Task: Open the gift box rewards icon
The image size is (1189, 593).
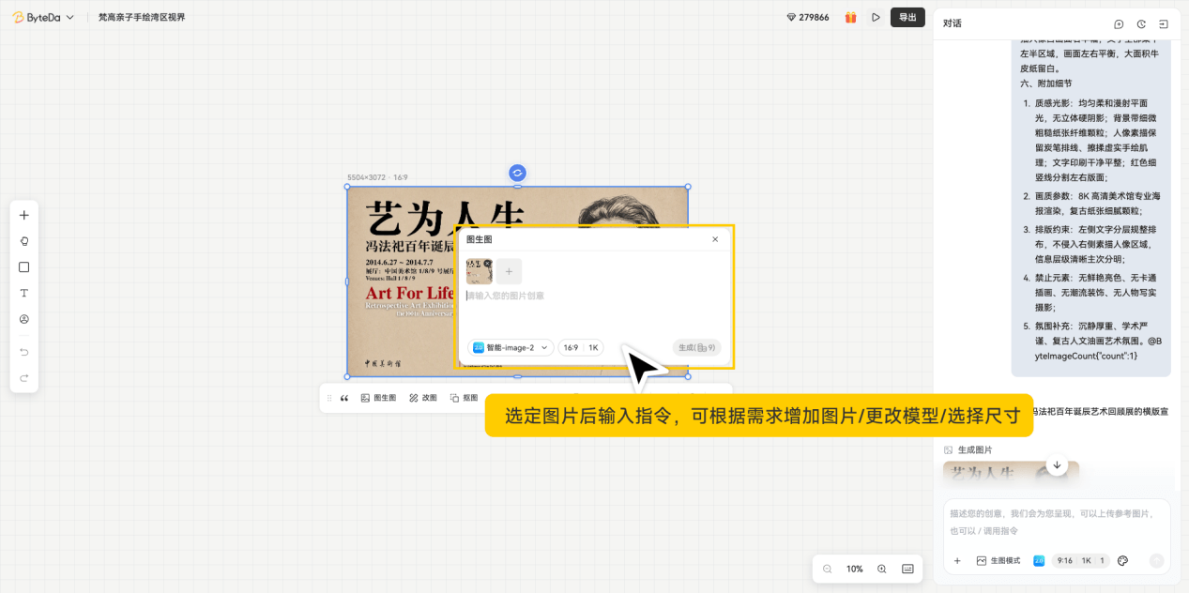Action: (x=850, y=17)
